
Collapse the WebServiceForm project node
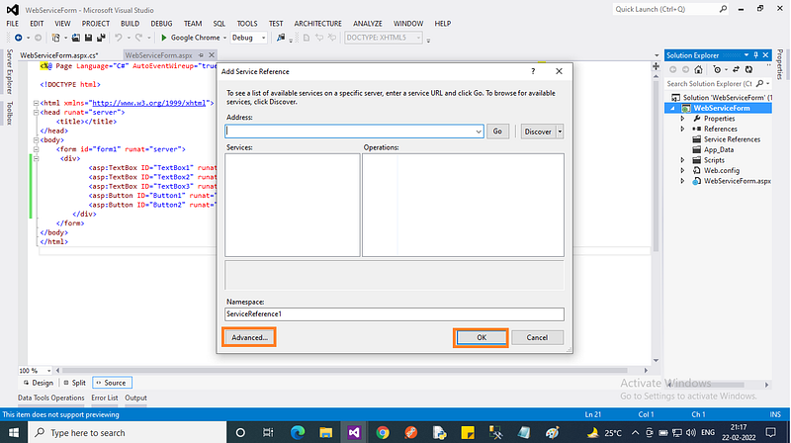click(x=673, y=108)
